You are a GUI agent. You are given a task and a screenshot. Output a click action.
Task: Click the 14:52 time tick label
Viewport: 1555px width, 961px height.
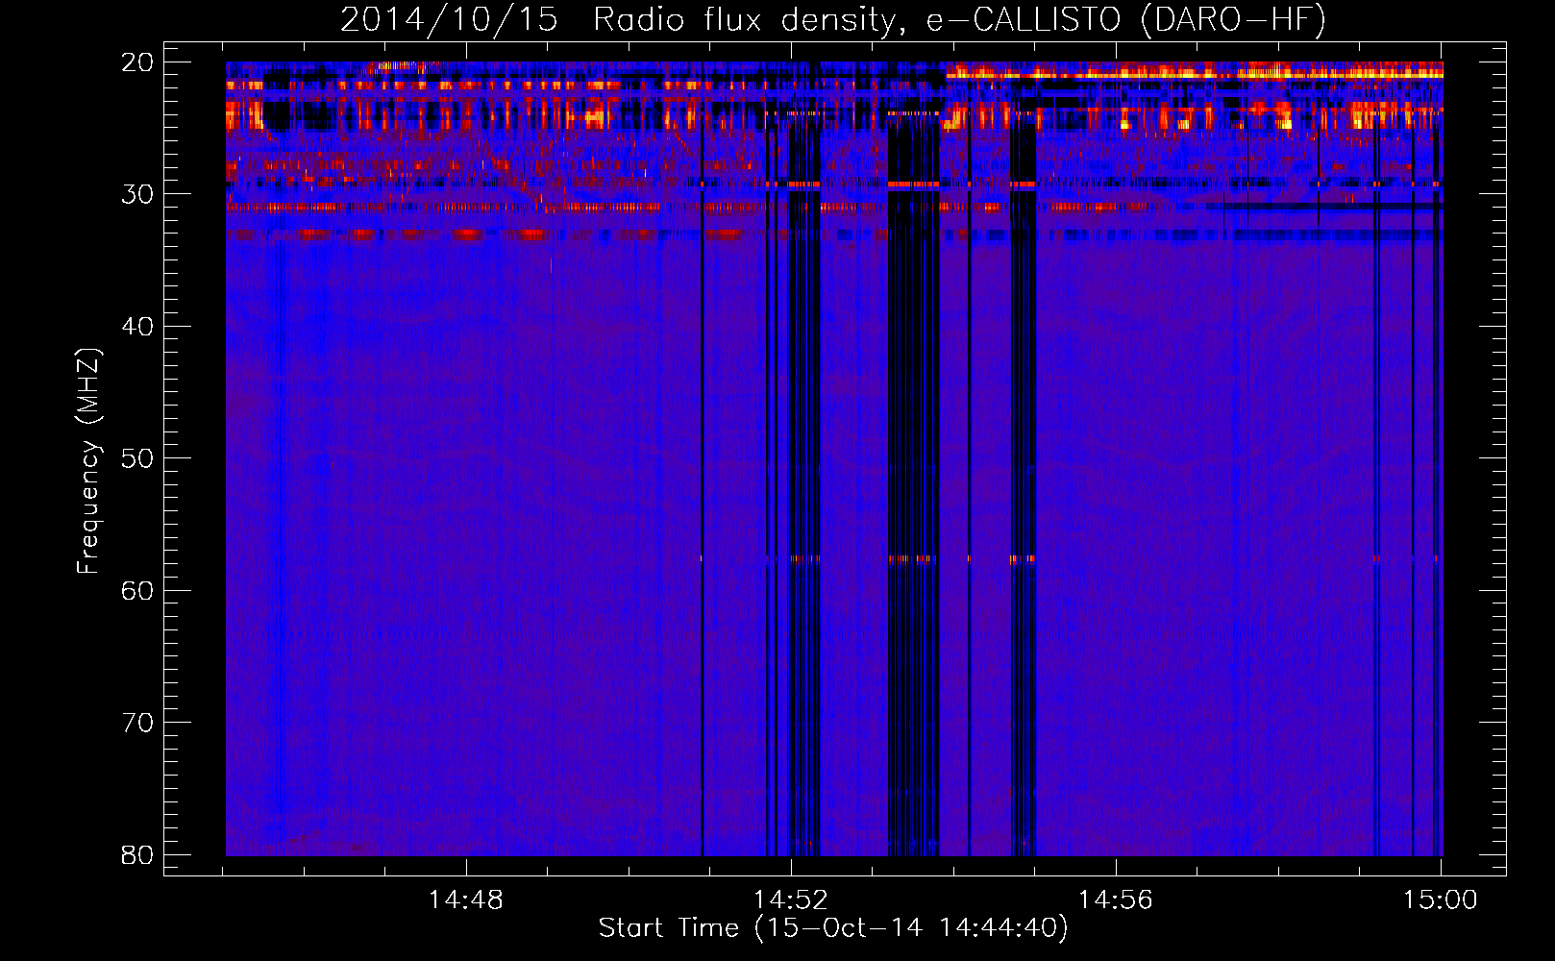tap(790, 900)
